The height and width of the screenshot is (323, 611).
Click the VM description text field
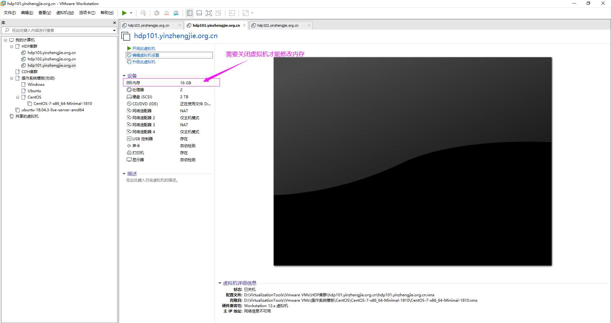point(152,180)
